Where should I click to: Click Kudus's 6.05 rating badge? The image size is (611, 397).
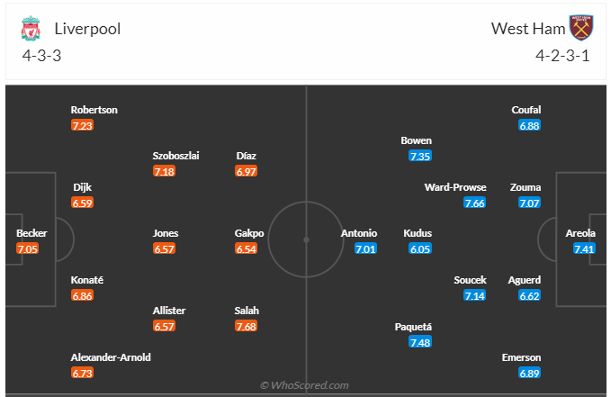coord(419,248)
